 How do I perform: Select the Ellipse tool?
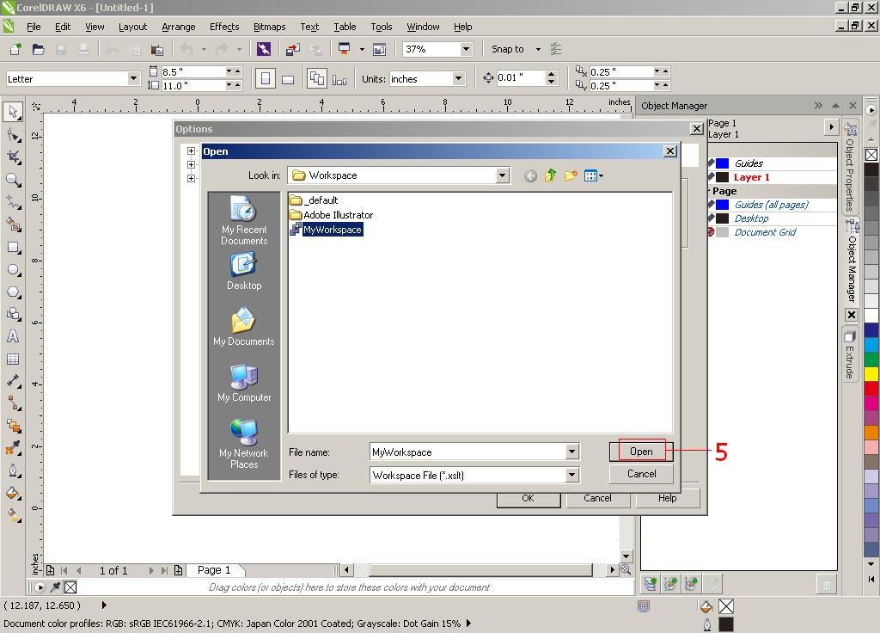[13, 270]
